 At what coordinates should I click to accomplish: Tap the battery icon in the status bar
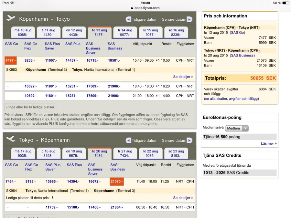click(286, 3)
